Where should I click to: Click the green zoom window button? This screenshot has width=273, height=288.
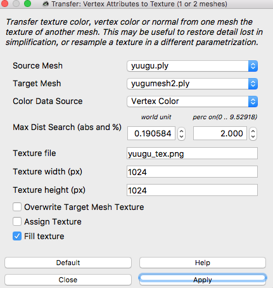[x=27, y=3]
